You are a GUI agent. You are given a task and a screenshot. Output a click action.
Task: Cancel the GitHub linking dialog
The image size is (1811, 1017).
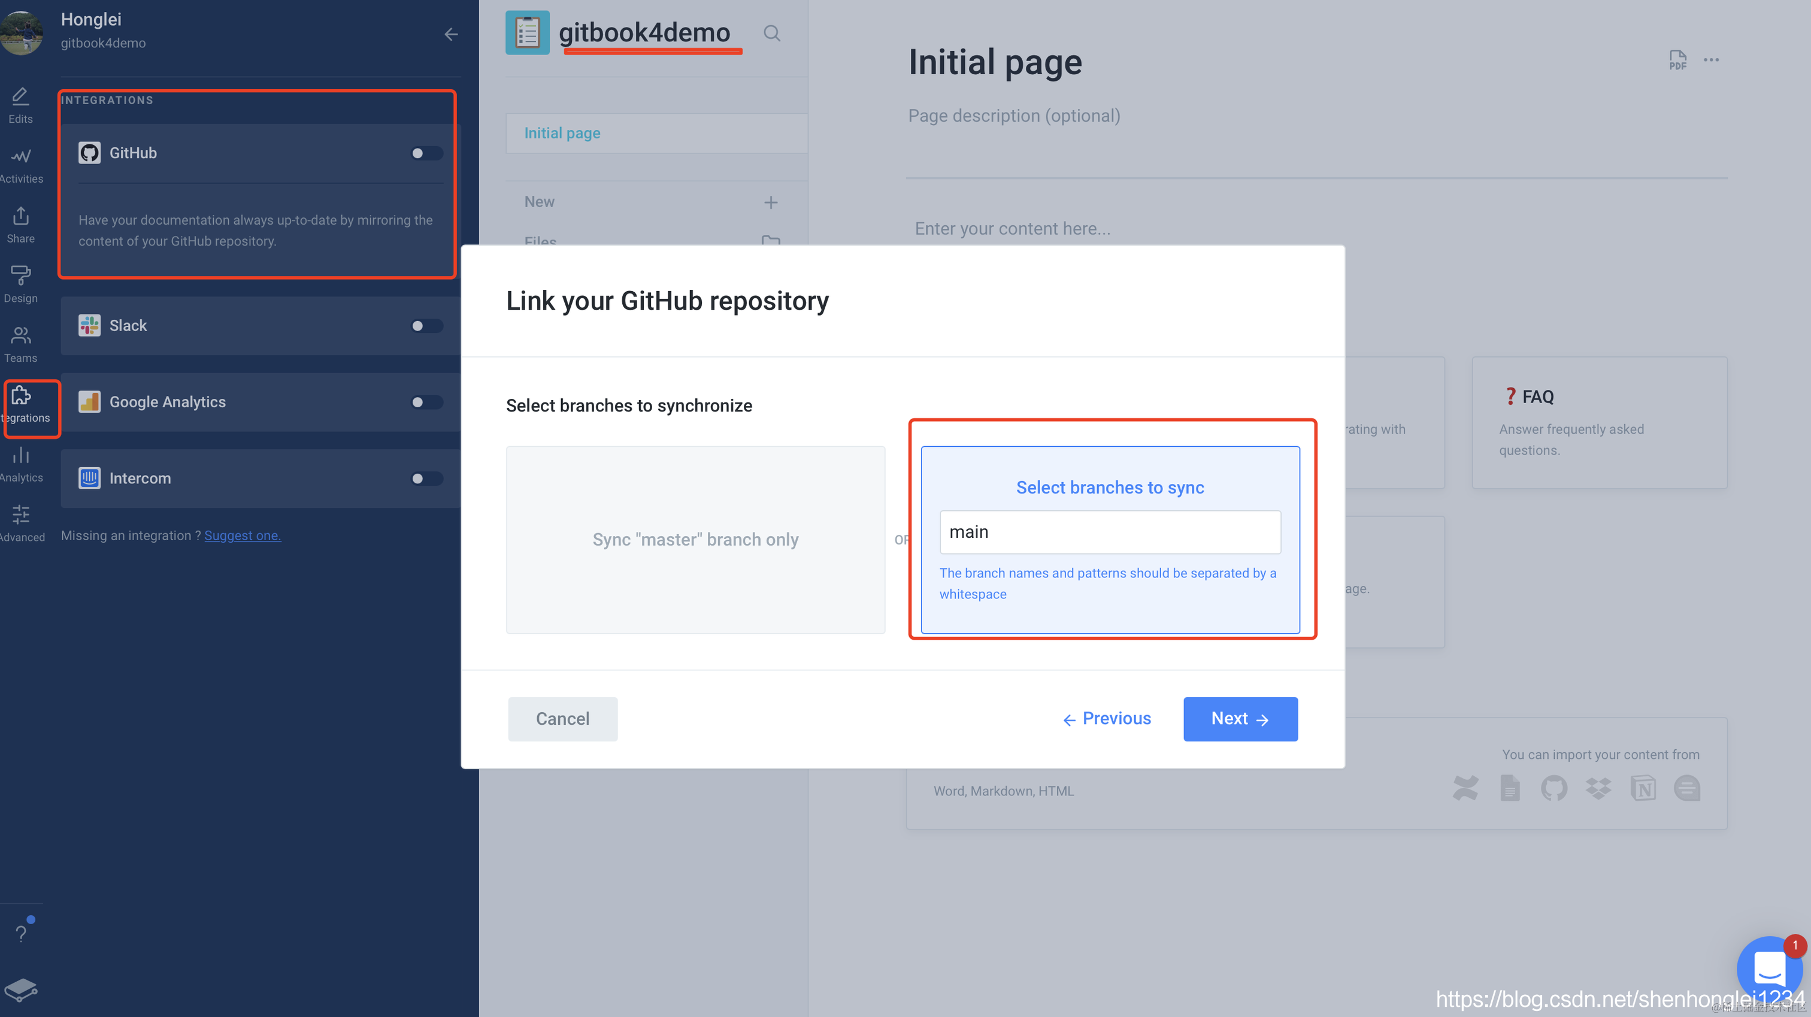pos(562,719)
